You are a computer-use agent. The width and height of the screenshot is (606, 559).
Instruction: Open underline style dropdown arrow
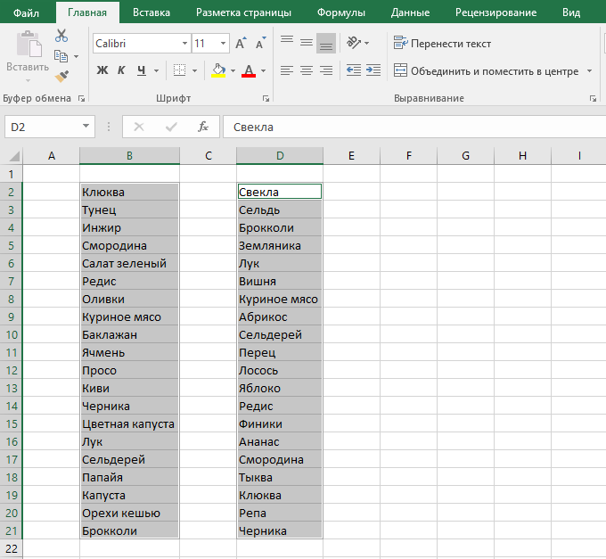(156, 70)
